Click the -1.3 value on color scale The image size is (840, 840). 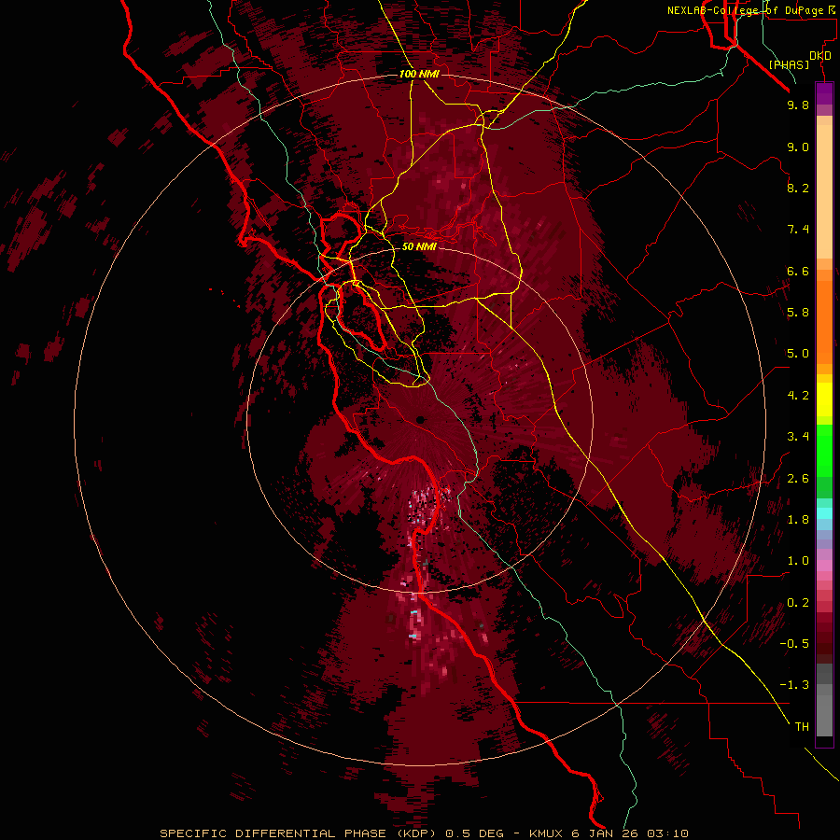[x=794, y=685]
